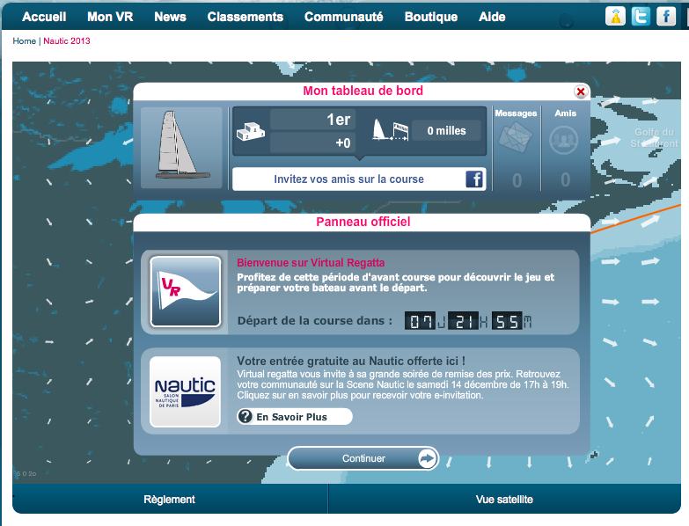Click the +0 rank change value
The width and height of the screenshot is (689, 526).
(x=313, y=142)
